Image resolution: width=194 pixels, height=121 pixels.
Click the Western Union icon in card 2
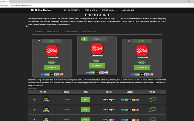tap(52, 74)
